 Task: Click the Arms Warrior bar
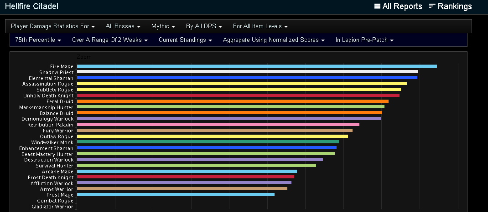coord(182,189)
